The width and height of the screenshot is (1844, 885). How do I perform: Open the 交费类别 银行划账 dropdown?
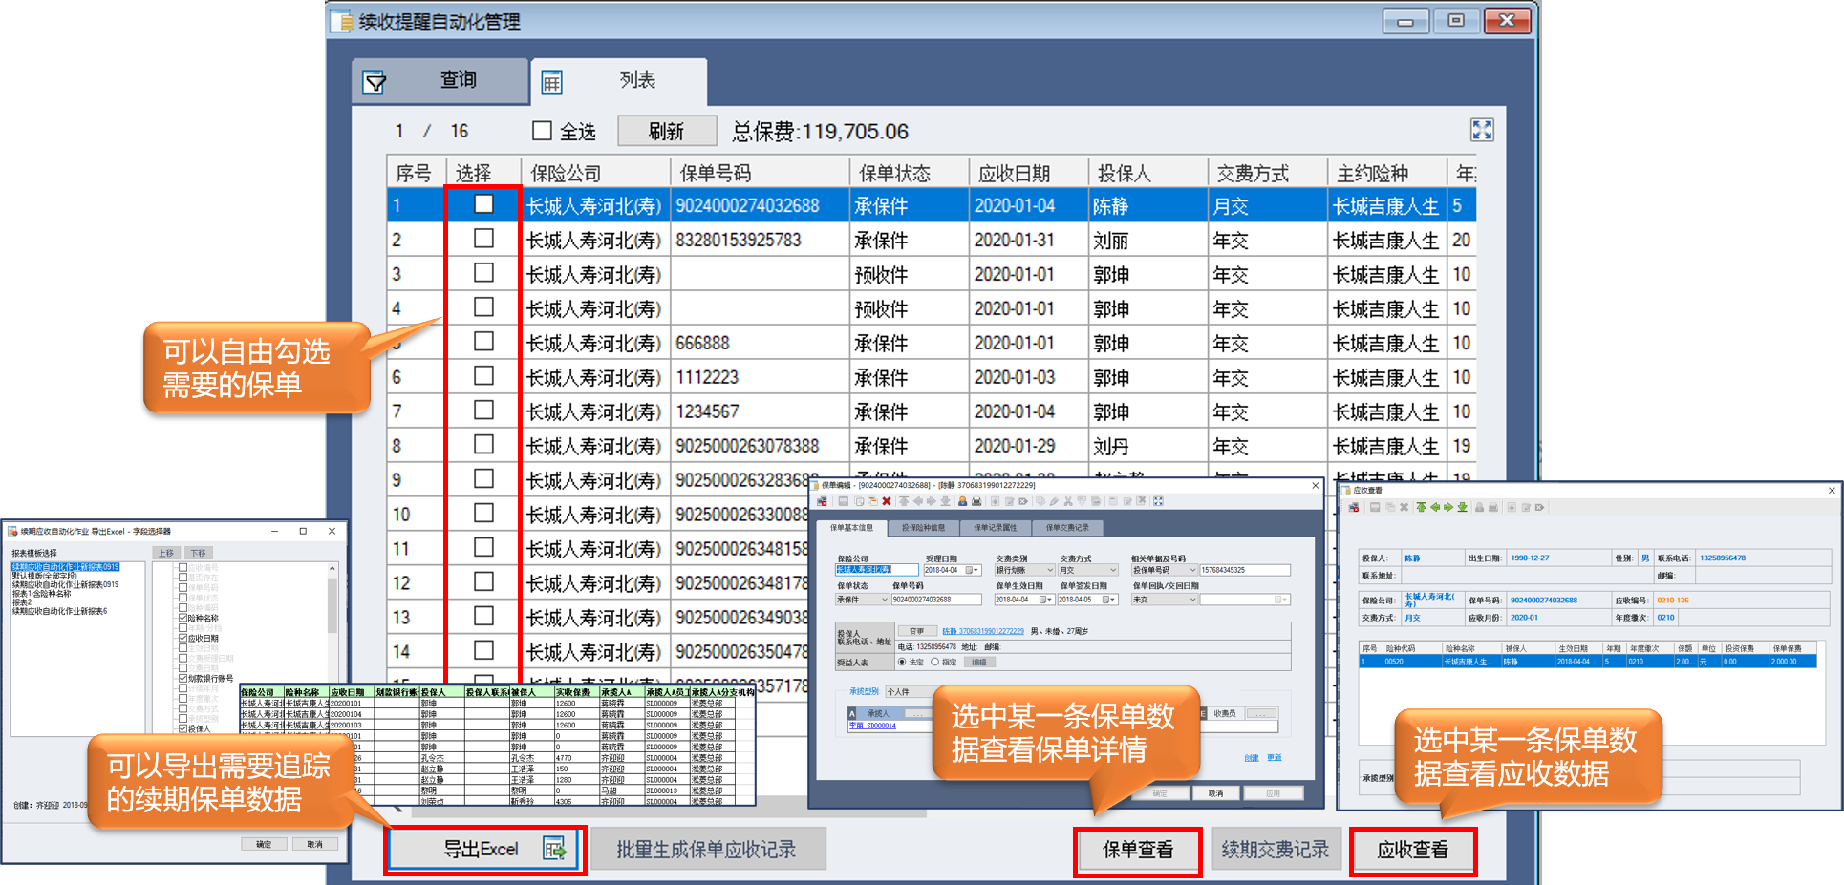tap(1049, 570)
